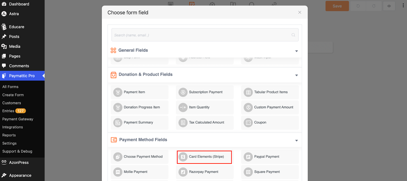This screenshot has width=407, height=181.
Task: Close the Choose form field dialog
Action: tap(300, 12)
